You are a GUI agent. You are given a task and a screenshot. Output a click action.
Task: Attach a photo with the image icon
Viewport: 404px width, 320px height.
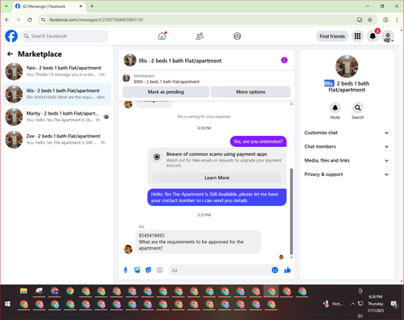[137, 270]
